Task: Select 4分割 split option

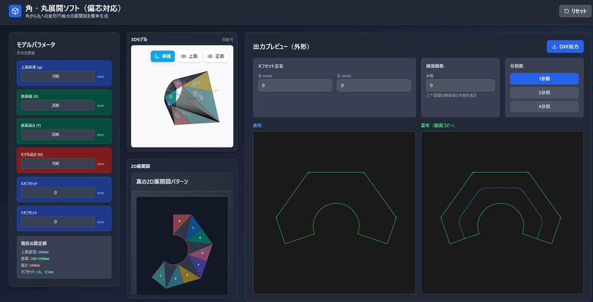Action: coord(544,106)
